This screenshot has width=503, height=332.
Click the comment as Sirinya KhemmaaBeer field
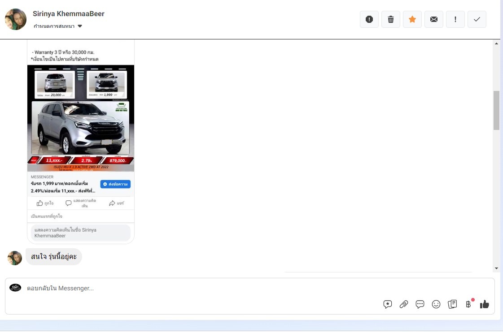click(x=80, y=233)
